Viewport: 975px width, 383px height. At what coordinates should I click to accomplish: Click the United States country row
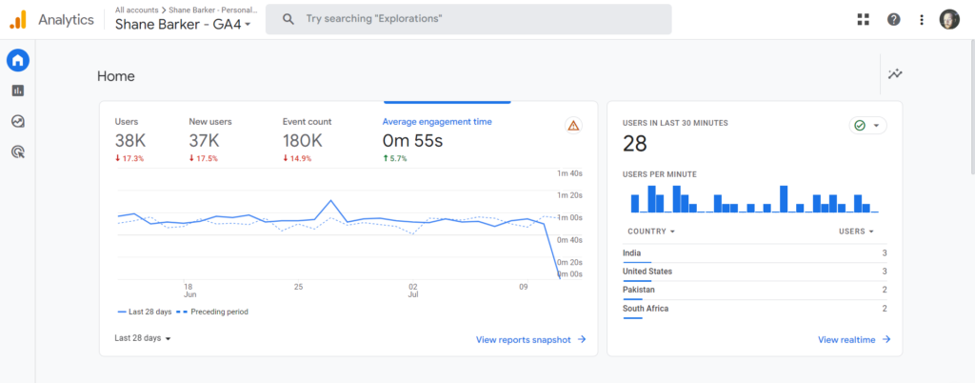pyautogui.click(x=754, y=272)
